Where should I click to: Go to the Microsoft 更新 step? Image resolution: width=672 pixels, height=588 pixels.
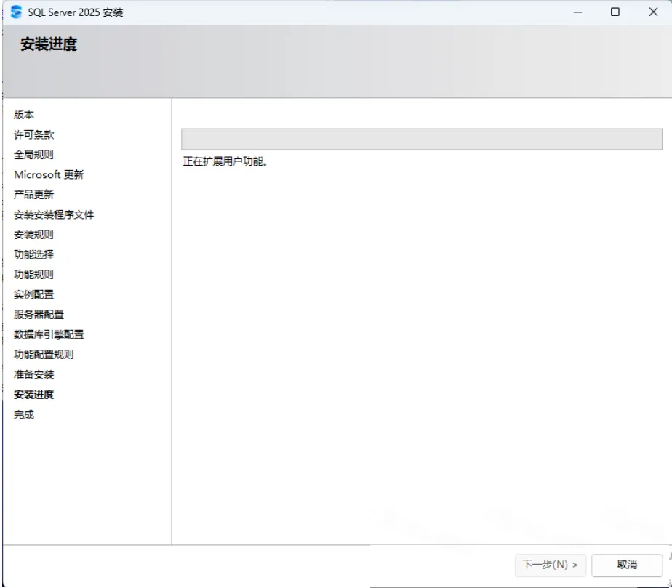pos(49,174)
